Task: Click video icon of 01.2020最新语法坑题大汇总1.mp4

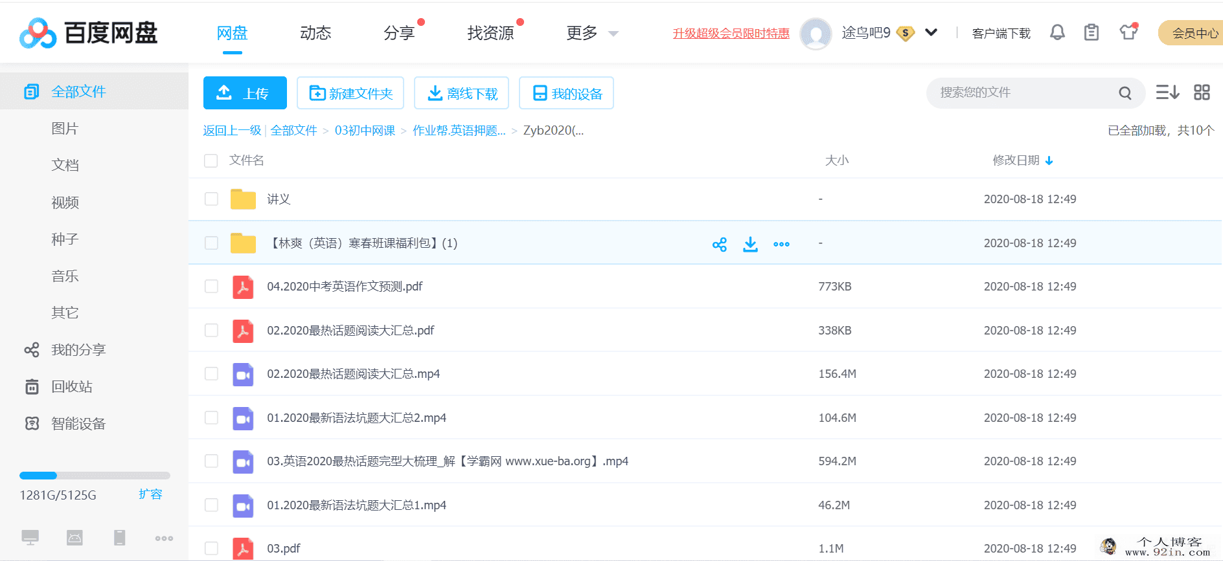Action: click(x=243, y=505)
